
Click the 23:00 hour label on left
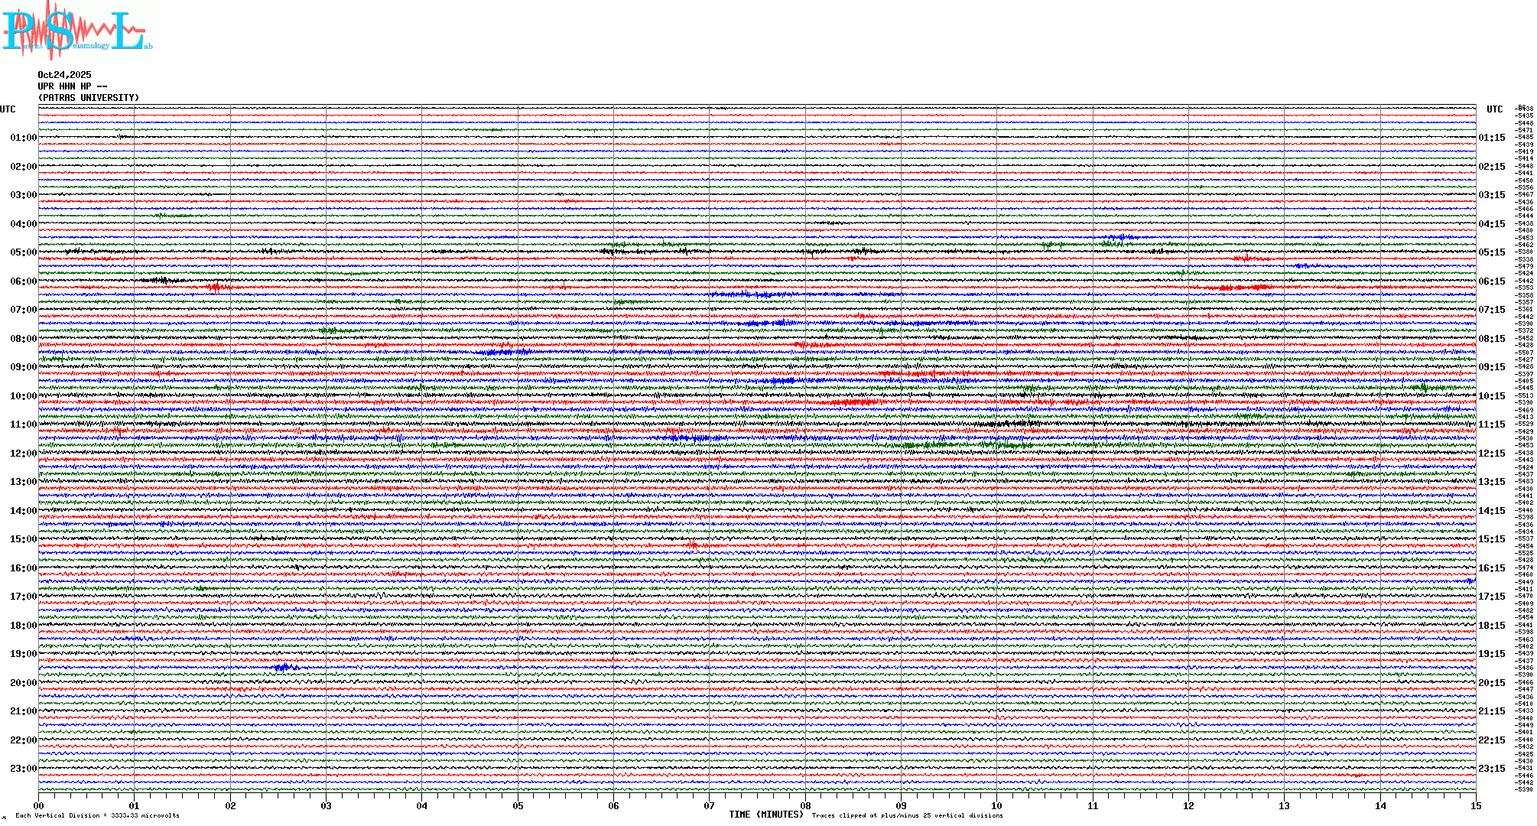tap(23, 769)
